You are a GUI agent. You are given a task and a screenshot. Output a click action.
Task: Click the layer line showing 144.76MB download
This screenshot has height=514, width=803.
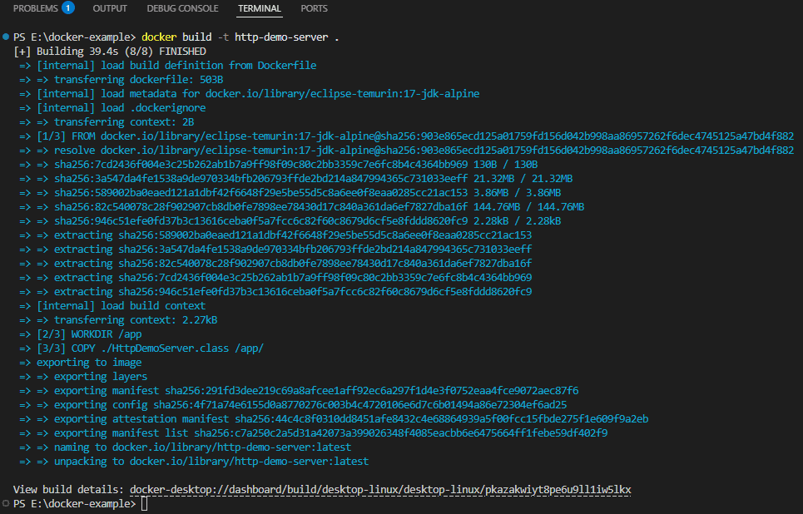[316, 207]
